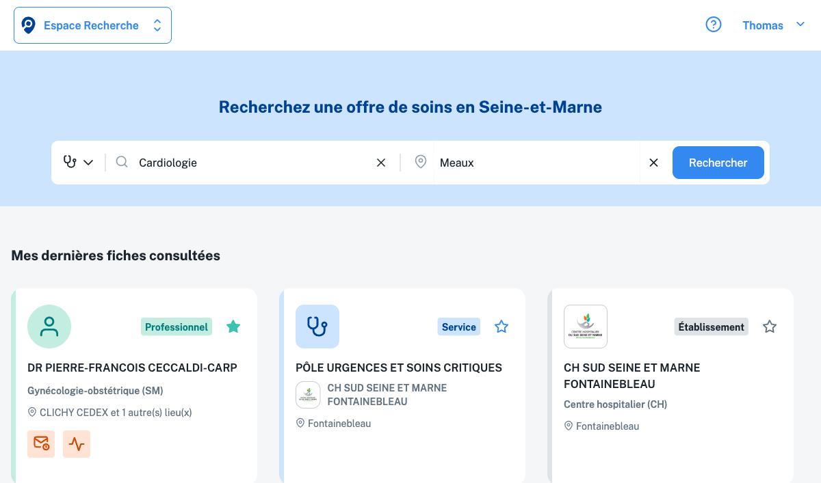
Task: Click the Rechercher button
Action: [x=718, y=163]
